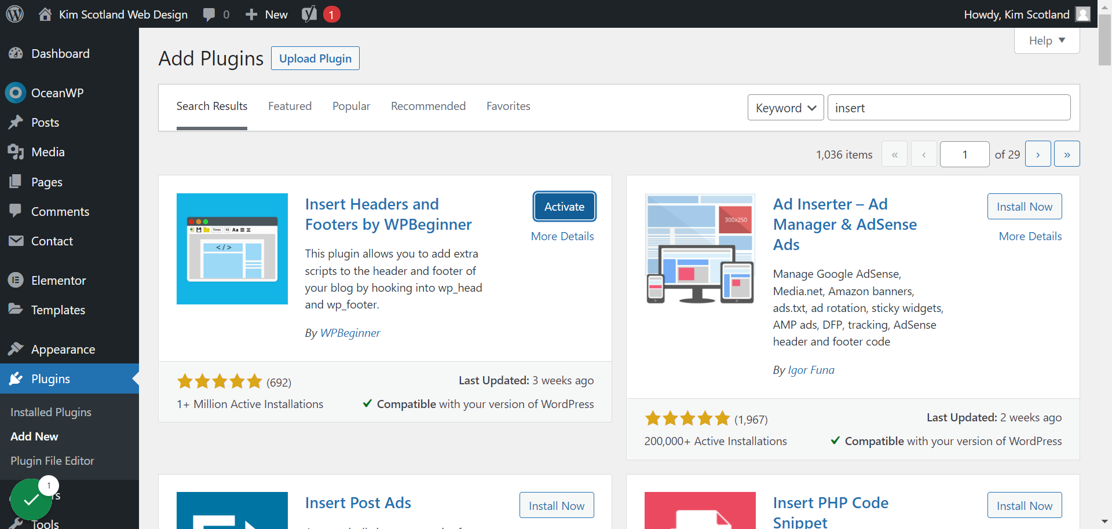Click the plus icon next to New
Image resolution: width=1112 pixels, height=529 pixels.
tap(251, 14)
